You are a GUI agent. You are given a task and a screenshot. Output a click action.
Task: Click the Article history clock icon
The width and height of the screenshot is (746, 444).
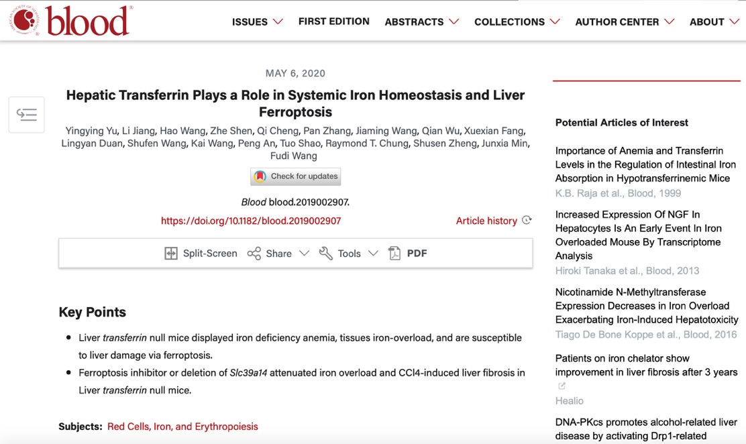pyautogui.click(x=527, y=220)
